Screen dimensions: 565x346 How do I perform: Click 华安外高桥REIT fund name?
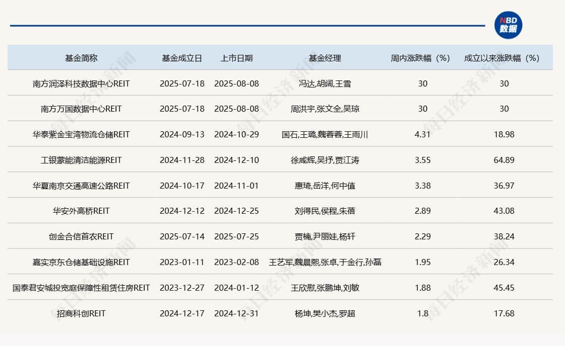[x=81, y=211]
